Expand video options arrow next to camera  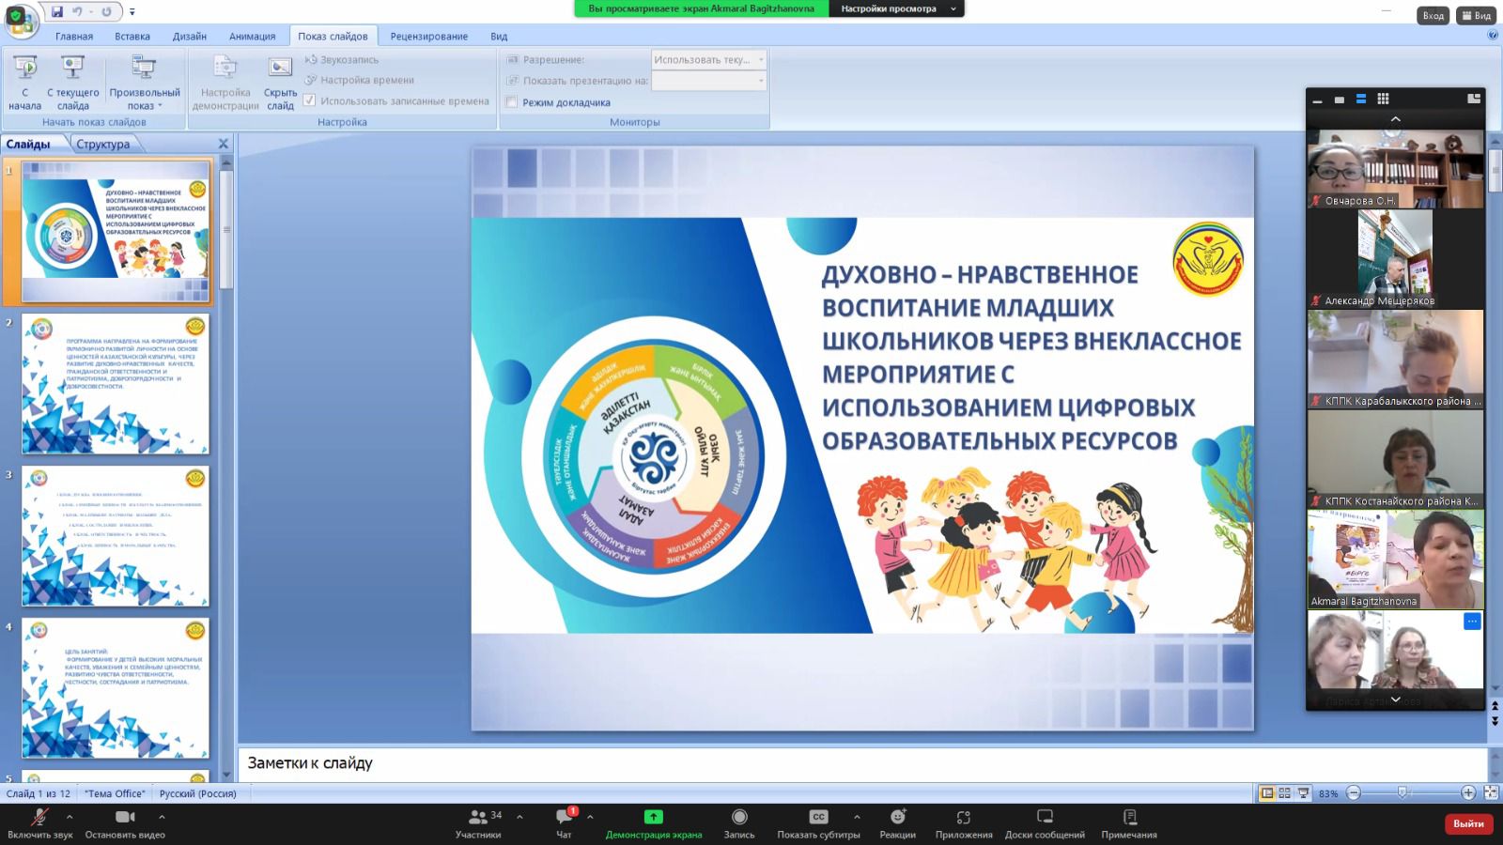pos(162,817)
